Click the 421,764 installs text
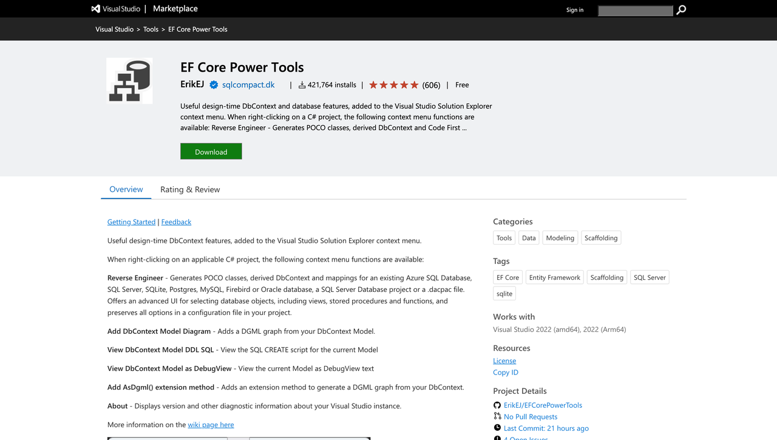The image size is (777, 440). [x=332, y=85]
